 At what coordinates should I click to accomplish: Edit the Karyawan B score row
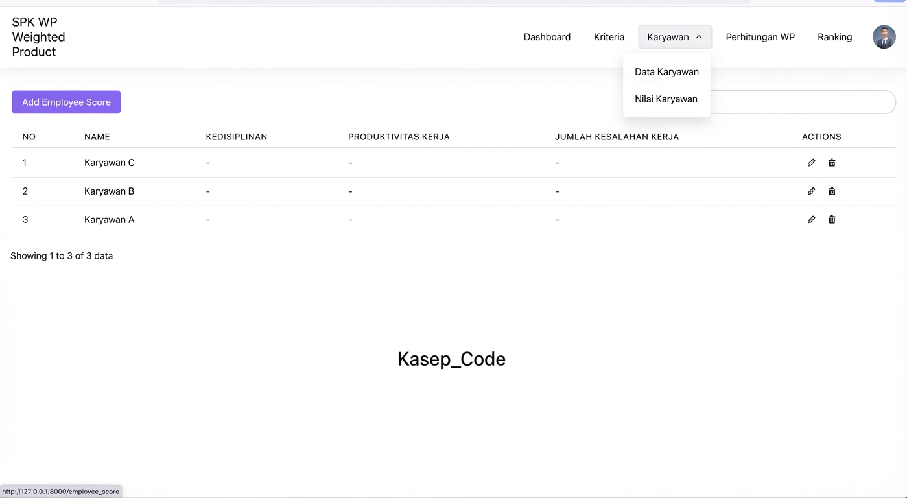coord(811,191)
